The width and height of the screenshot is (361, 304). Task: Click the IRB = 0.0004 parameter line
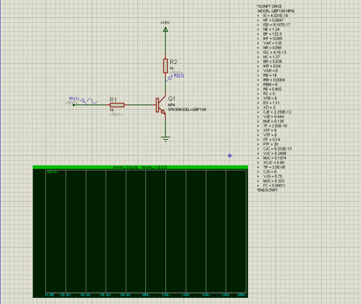coord(271,80)
